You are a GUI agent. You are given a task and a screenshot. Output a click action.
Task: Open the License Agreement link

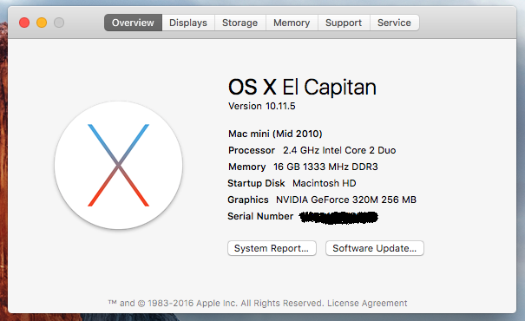367,304
